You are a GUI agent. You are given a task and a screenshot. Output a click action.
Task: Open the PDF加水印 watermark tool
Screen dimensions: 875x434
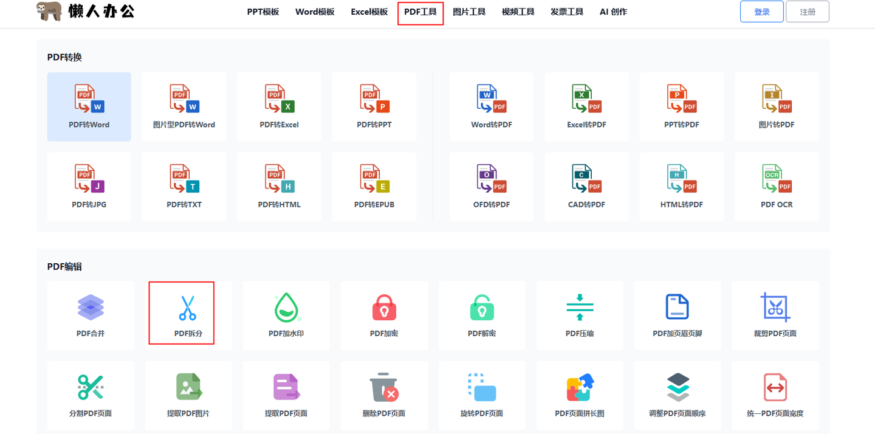pyautogui.click(x=286, y=315)
